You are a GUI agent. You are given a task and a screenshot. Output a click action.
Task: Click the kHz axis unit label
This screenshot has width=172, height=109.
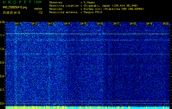tap(2, 22)
